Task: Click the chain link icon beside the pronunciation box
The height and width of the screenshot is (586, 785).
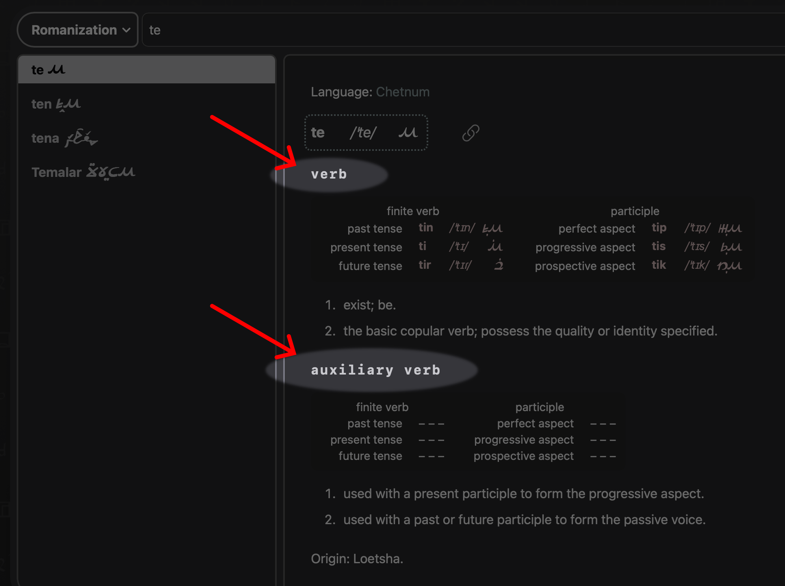Action: click(x=470, y=133)
